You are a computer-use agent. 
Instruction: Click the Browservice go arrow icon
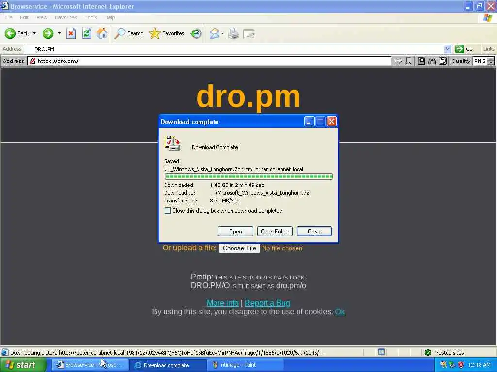tap(398, 61)
